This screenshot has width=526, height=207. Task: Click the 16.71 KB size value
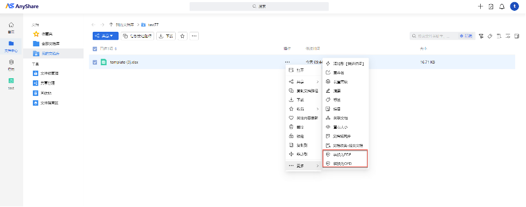point(427,63)
